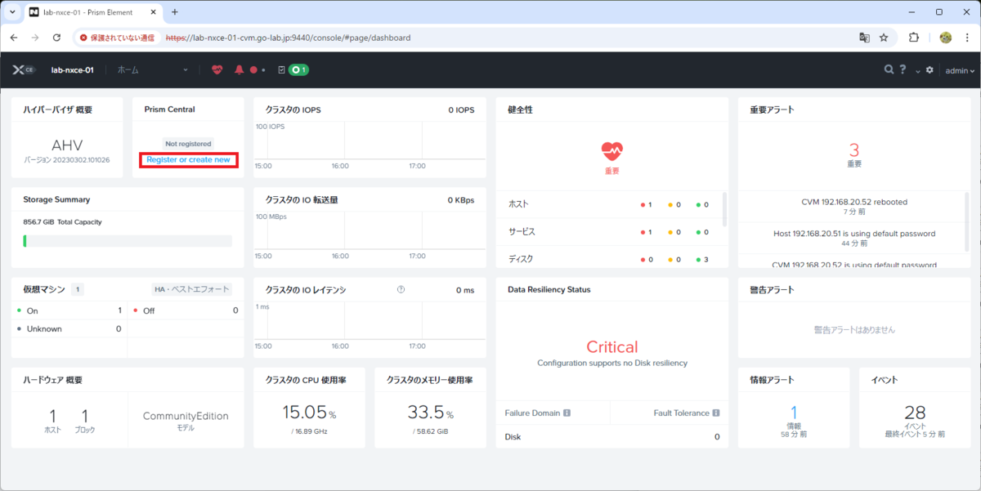Click the サービス health row
Viewport: 981px width, 491px height.
click(609, 232)
